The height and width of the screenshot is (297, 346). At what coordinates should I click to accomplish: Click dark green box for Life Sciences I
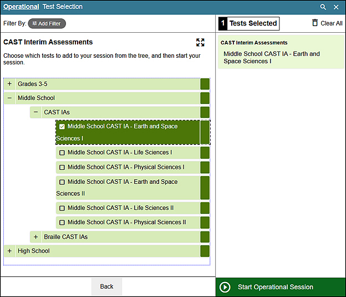(x=205, y=153)
